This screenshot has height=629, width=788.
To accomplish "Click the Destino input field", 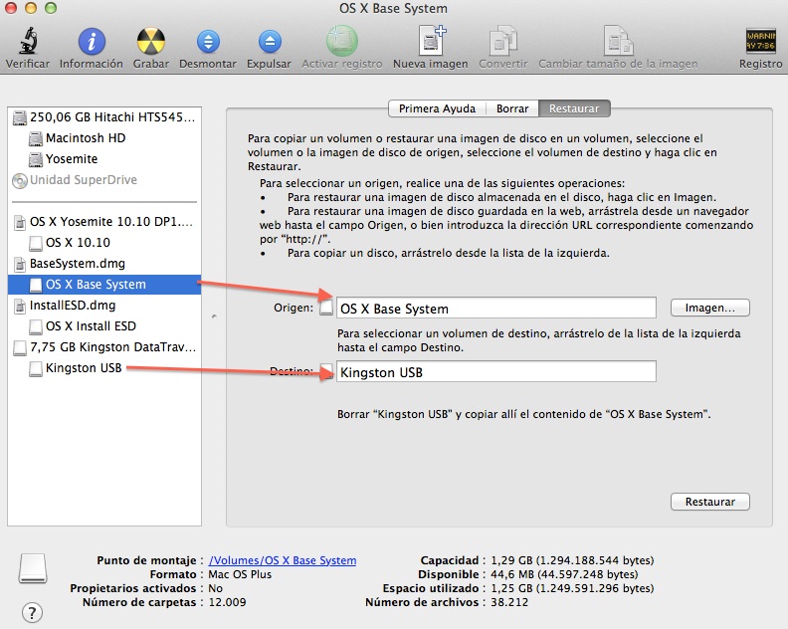I will 496,371.
